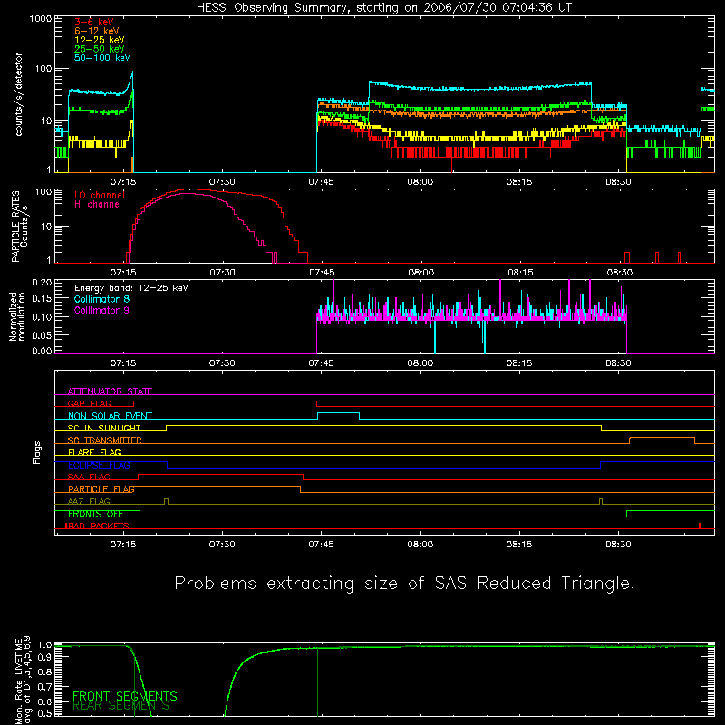Click the 08:30 tick label under the particle rates plot
The height and width of the screenshot is (725, 725).
pyautogui.click(x=620, y=273)
